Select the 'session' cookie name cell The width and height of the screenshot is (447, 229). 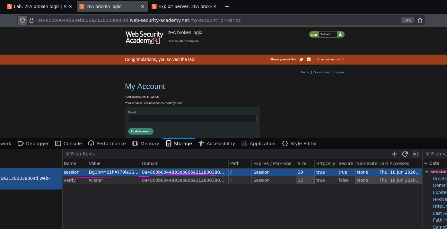click(x=74, y=172)
